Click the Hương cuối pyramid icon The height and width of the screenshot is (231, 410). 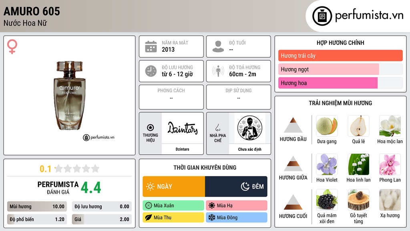[293, 202]
